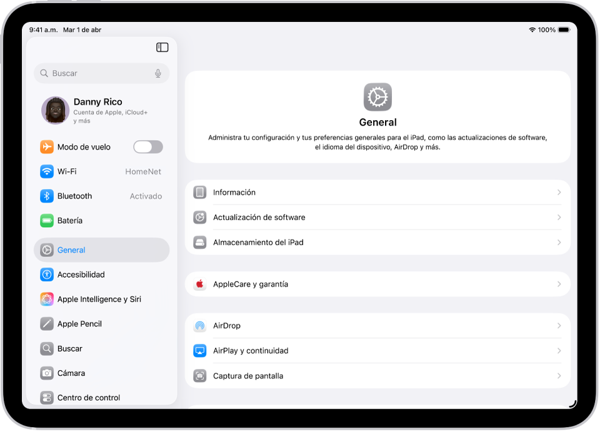Select the green Batería battery icon
The image size is (602, 431).
click(47, 220)
